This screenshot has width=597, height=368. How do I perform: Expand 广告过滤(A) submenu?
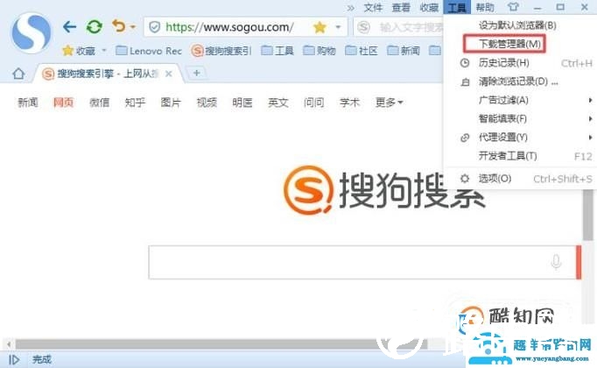point(520,100)
